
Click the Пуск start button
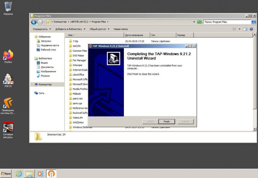[6, 173]
